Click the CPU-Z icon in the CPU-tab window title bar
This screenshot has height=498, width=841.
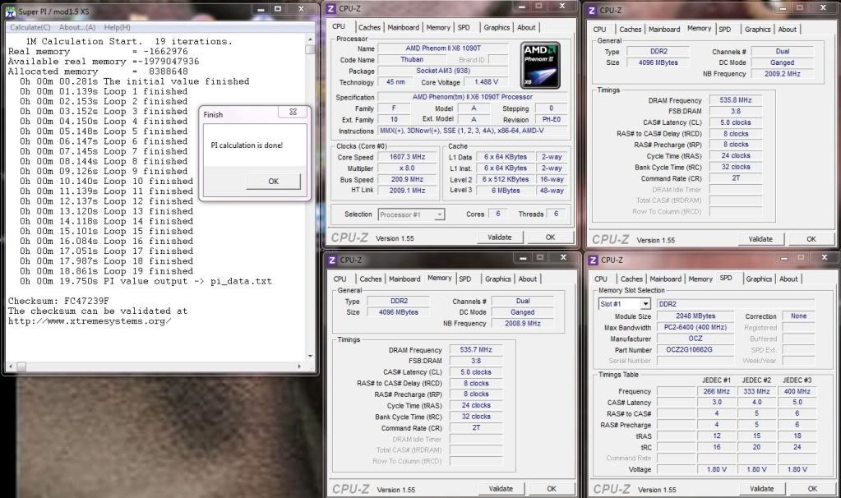(x=331, y=8)
